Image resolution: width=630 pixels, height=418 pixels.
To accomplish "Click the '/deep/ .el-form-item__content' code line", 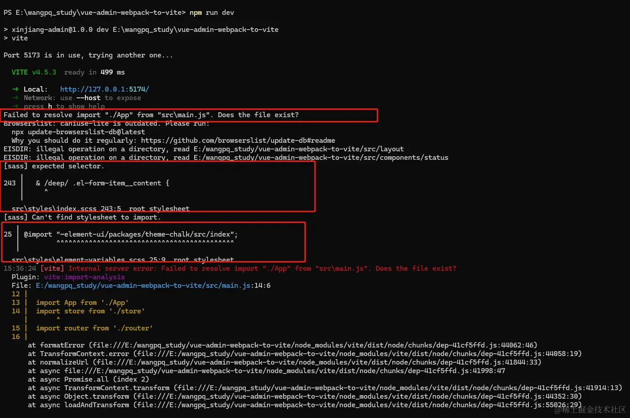I will coord(102,183).
